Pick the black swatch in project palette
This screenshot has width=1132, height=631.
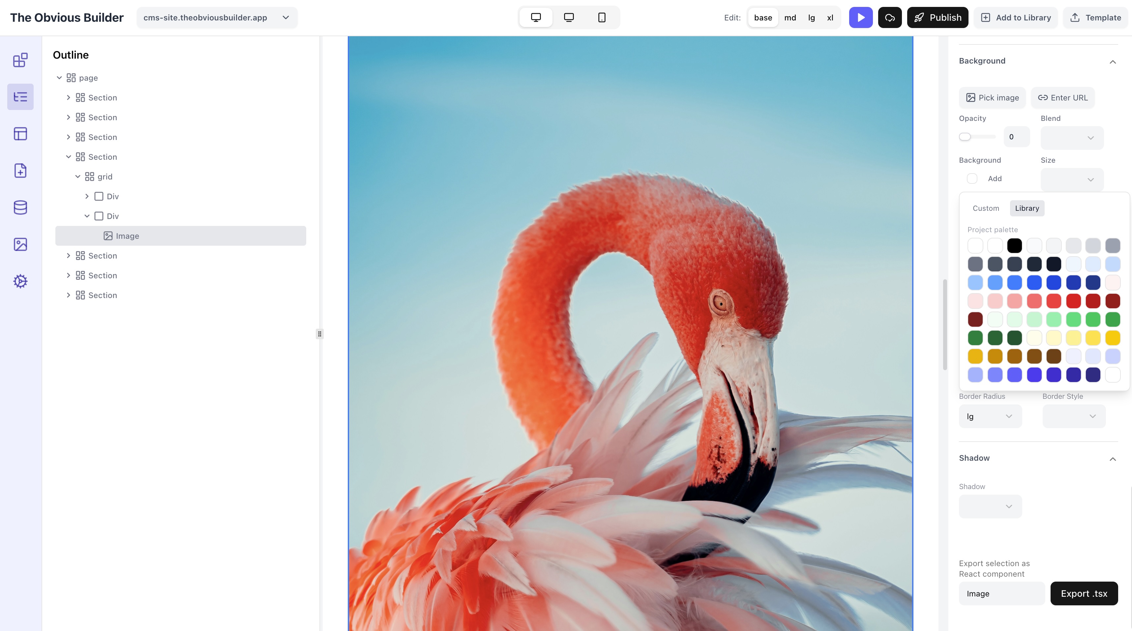point(1014,245)
